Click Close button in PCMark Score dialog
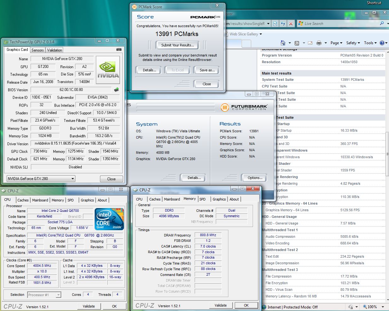This screenshot has width=389, height=311. [x=207, y=84]
